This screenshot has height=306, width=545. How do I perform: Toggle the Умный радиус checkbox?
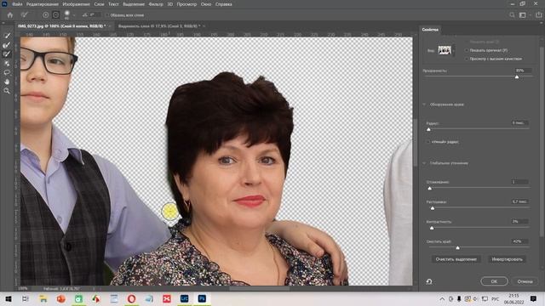[x=427, y=142]
